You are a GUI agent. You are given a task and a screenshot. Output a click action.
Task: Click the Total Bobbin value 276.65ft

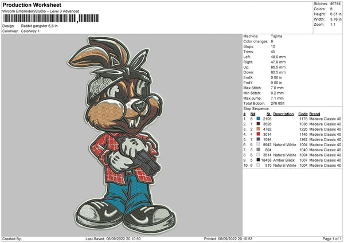(277, 103)
